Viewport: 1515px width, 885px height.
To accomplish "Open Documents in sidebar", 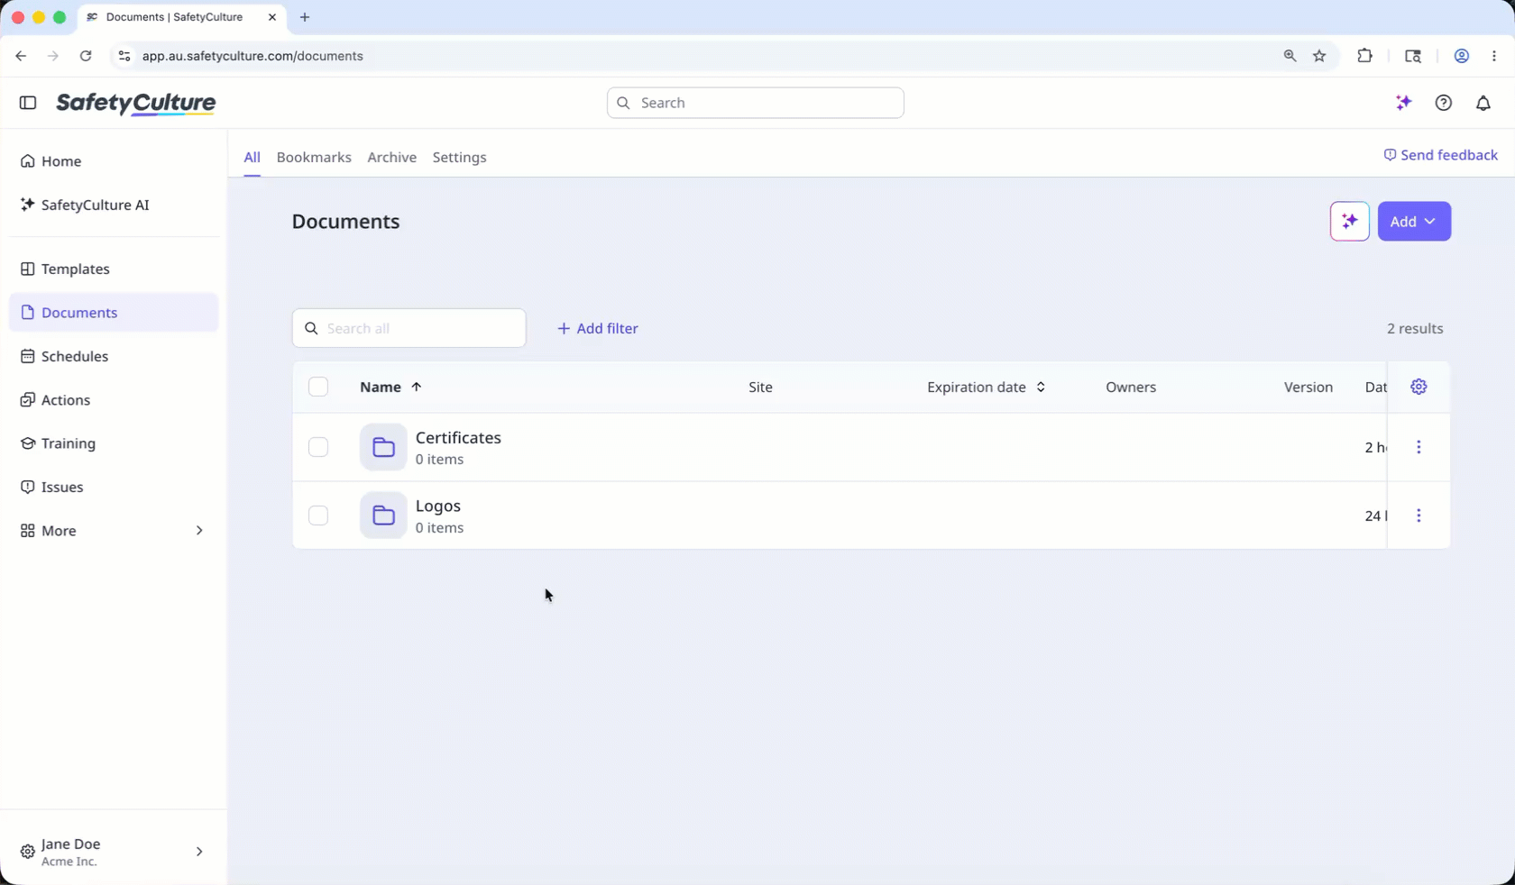I will (114, 313).
